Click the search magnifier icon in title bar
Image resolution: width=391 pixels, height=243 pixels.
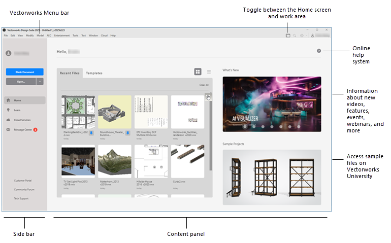(x=295, y=36)
